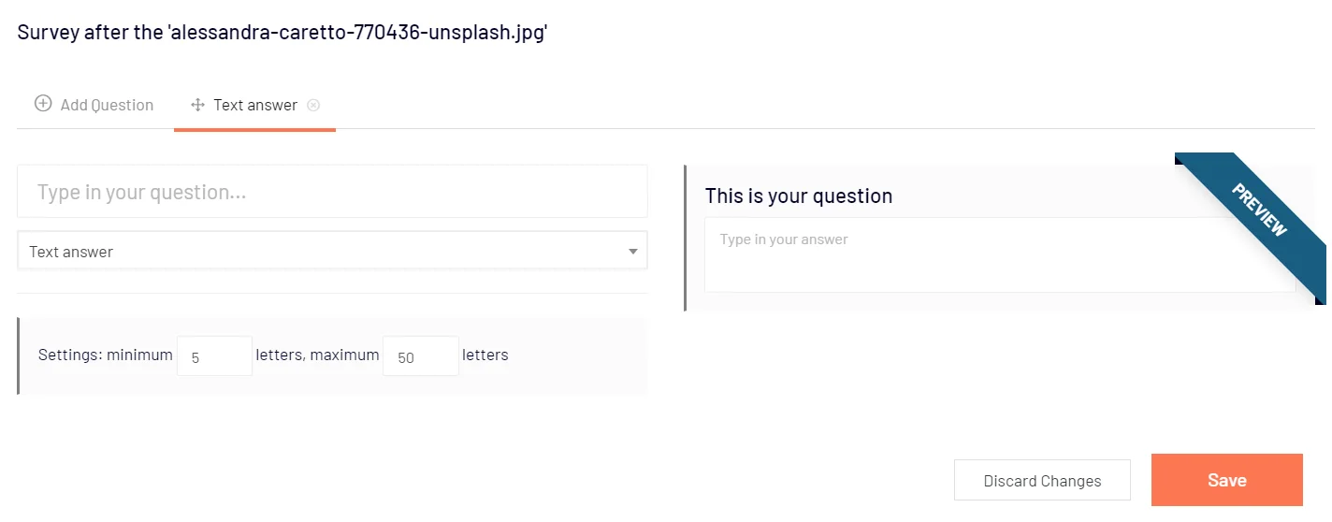Click the trailing 'letters' label after 50
This screenshot has height=522, width=1332.
point(485,355)
